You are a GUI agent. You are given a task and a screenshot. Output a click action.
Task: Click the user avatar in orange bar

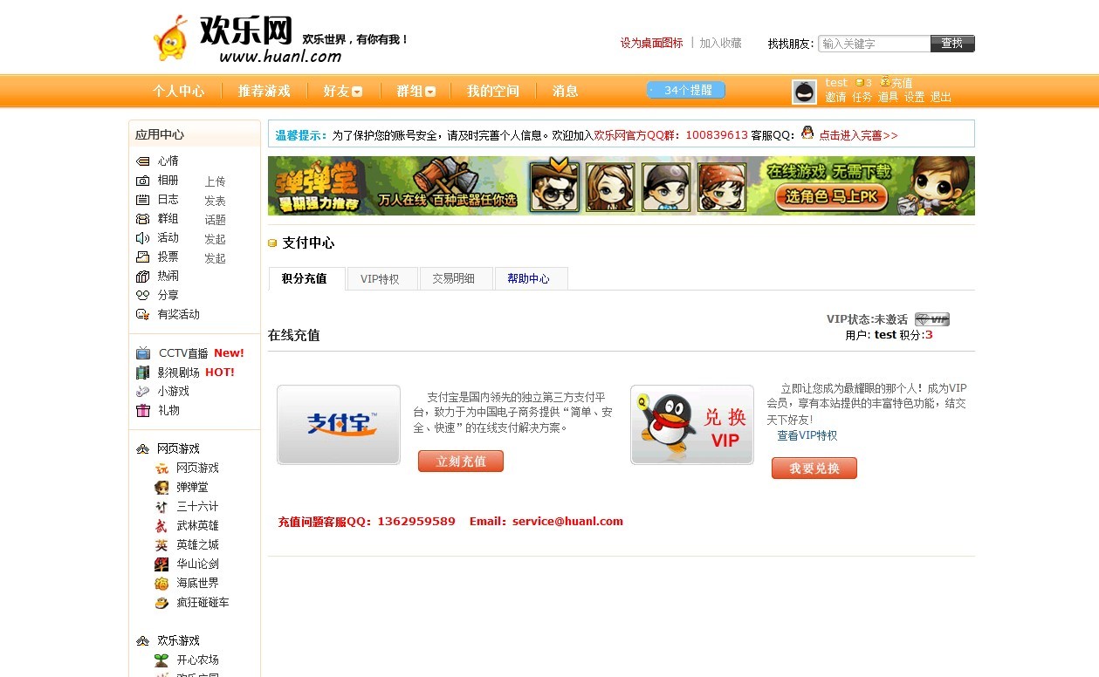point(804,92)
